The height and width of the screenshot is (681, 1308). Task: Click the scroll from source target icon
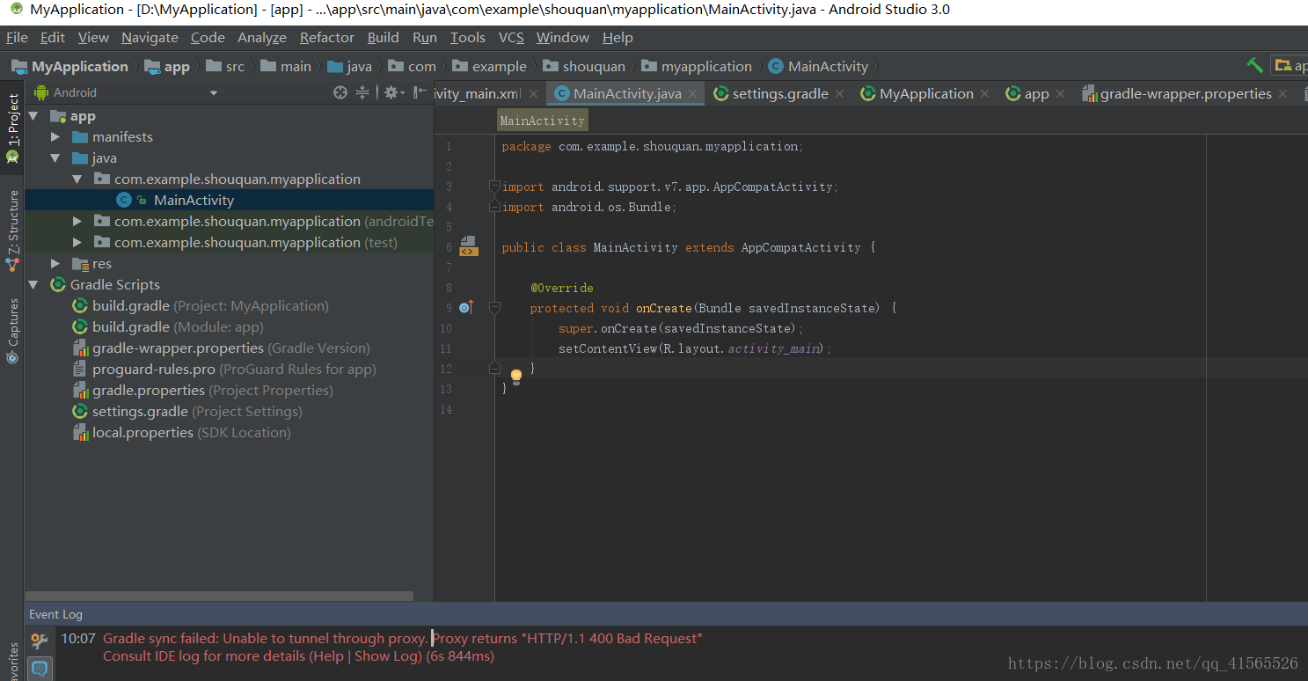(340, 92)
